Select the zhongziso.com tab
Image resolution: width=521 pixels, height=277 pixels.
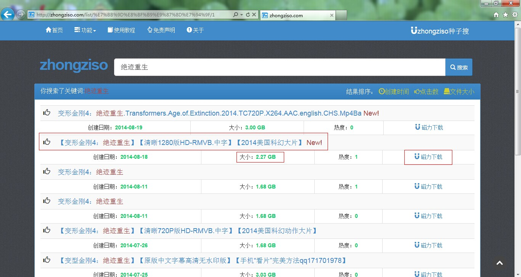pyautogui.click(x=297, y=15)
